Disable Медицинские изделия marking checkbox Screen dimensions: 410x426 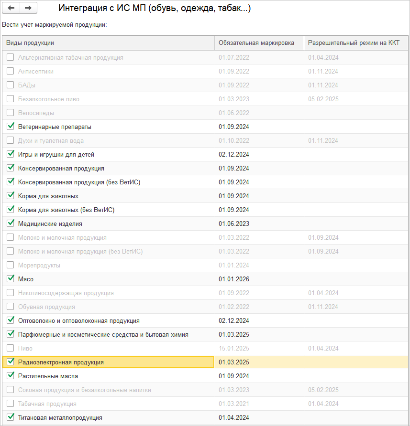[11, 224]
